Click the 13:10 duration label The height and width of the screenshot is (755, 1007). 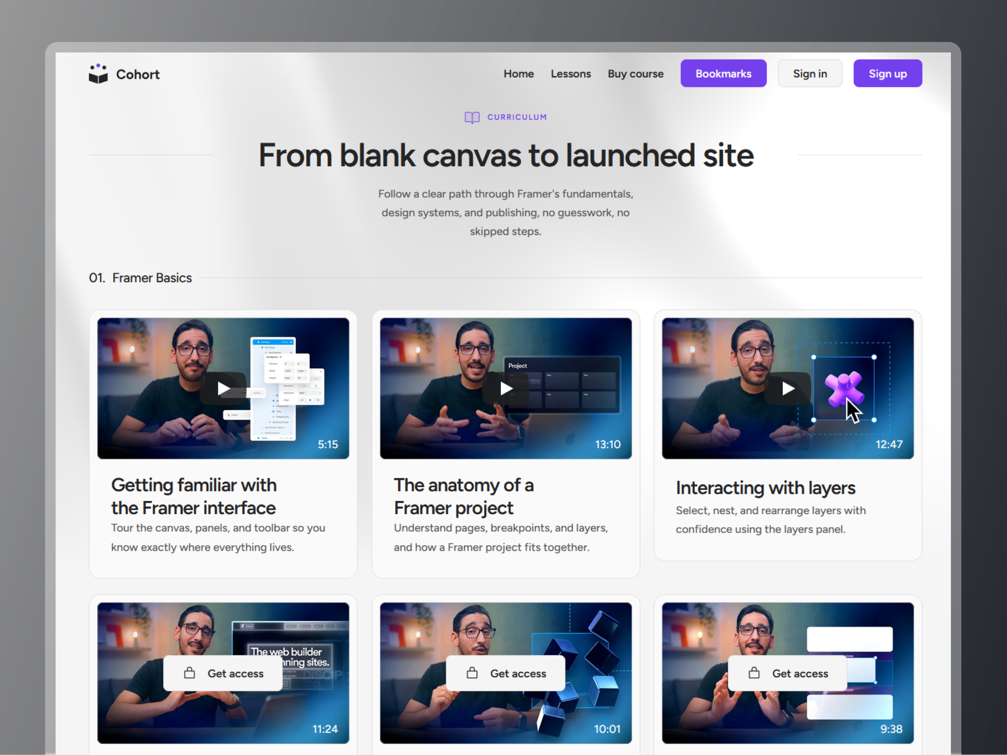(608, 444)
